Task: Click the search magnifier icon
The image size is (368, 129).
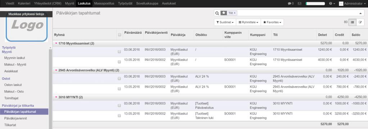Action: click(217, 13)
